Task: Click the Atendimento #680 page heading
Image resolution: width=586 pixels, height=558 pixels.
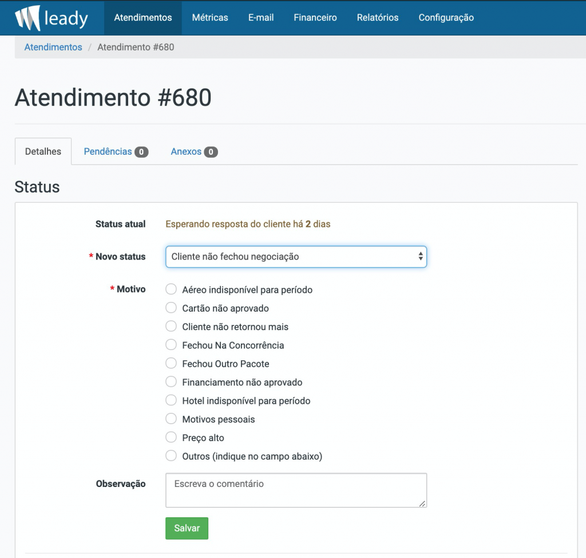Action: (x=113, y=97)
